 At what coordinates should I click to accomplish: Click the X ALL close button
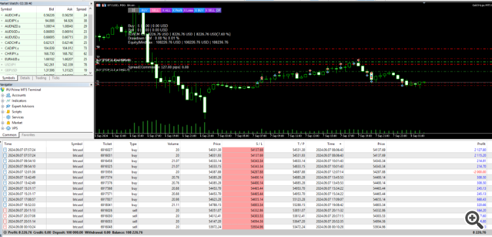click(x=166, y=10)
